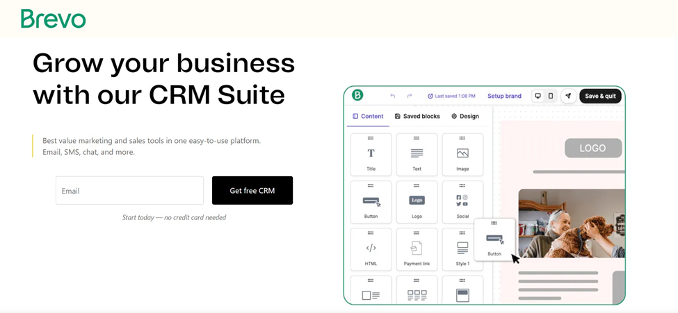Image resolution: width=678 pixels, height=313 pixels.
Task: Select the Button block beside Logo block
Action: (371, 202)
